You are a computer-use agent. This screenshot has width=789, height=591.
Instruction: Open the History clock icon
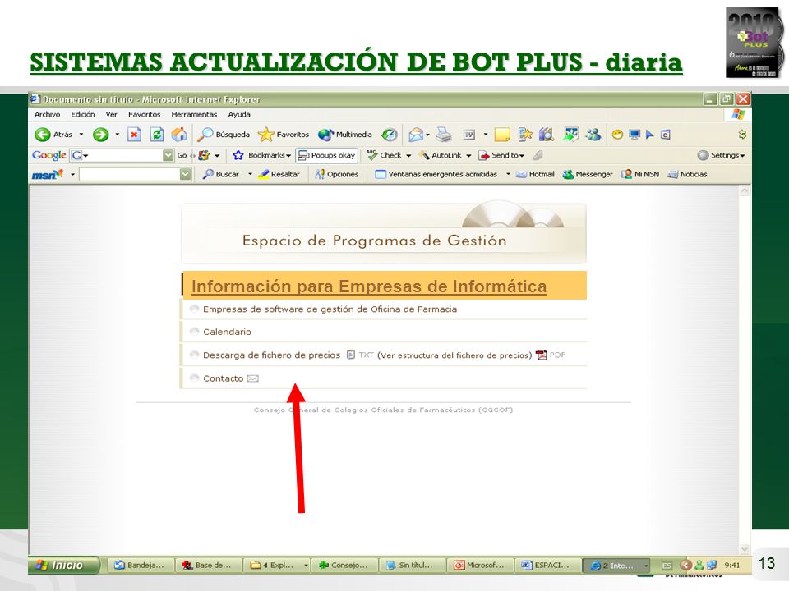pyautogui.click(x=389, y=135)
